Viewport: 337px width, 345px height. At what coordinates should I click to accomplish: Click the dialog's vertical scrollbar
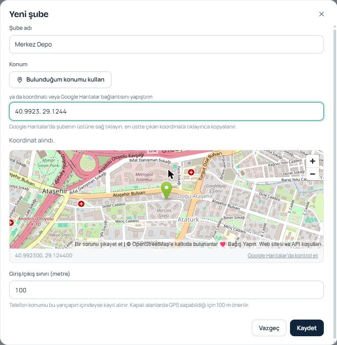point(334,185)
